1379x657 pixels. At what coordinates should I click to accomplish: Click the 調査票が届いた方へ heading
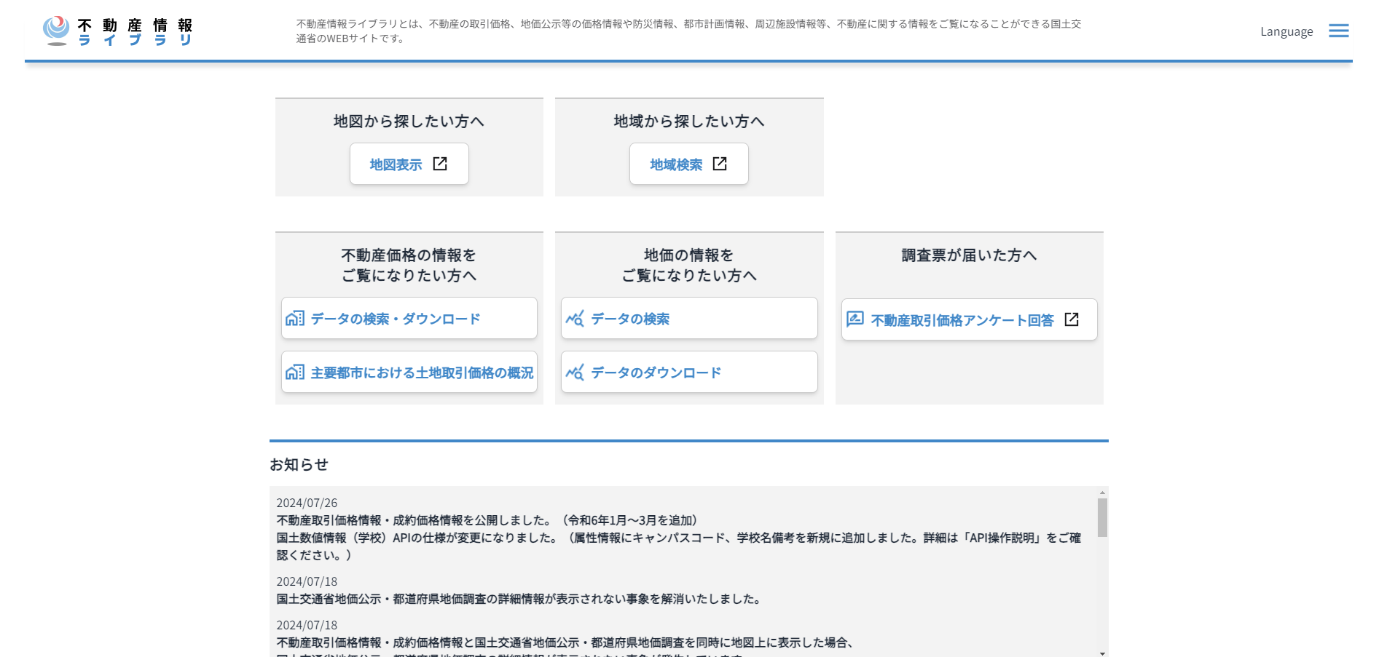(969, 255)
